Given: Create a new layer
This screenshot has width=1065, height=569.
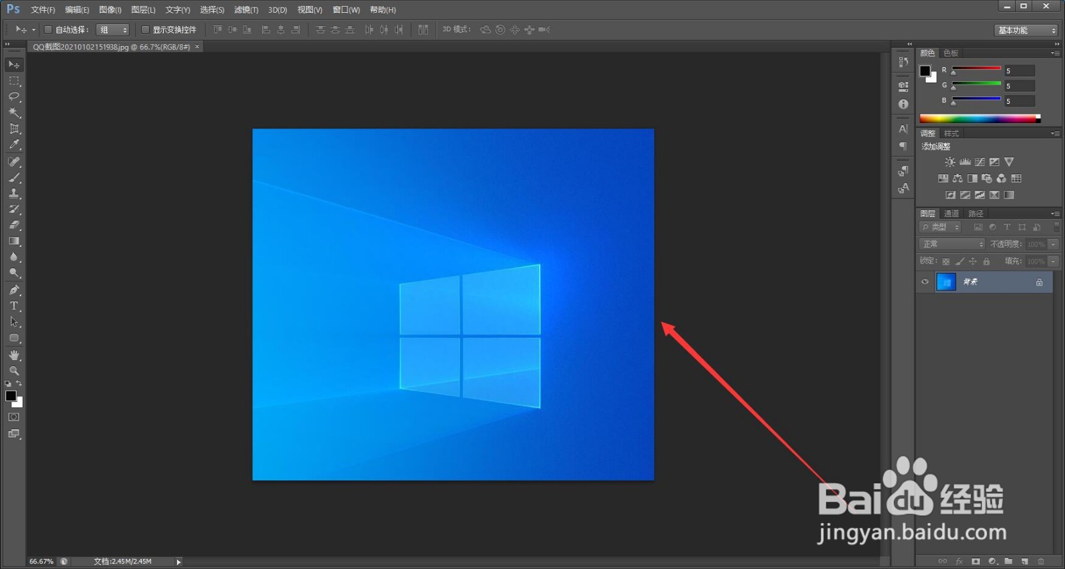Looking at the screenshot, I should (1024, 562).
